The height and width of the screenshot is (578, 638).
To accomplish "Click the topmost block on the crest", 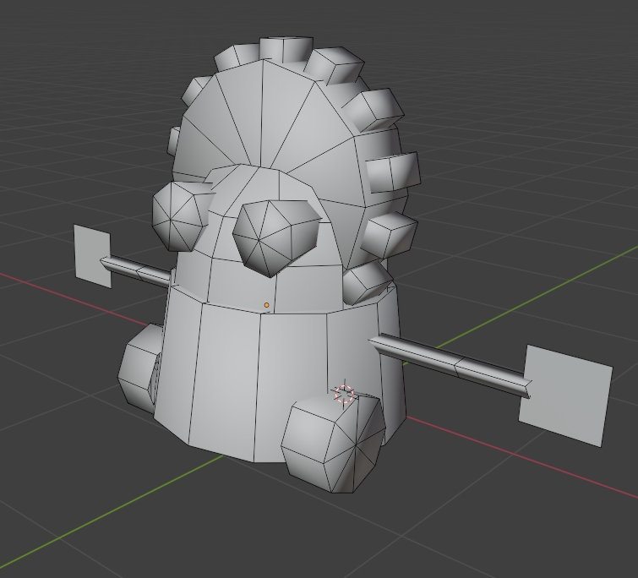I will [286, 49].
